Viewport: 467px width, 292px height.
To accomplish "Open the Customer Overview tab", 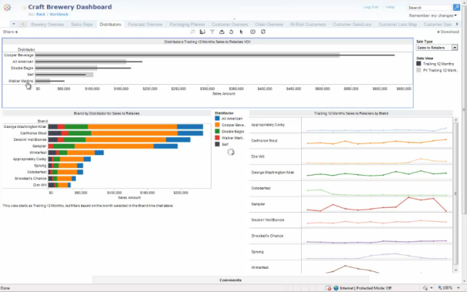I will (229, 25).
